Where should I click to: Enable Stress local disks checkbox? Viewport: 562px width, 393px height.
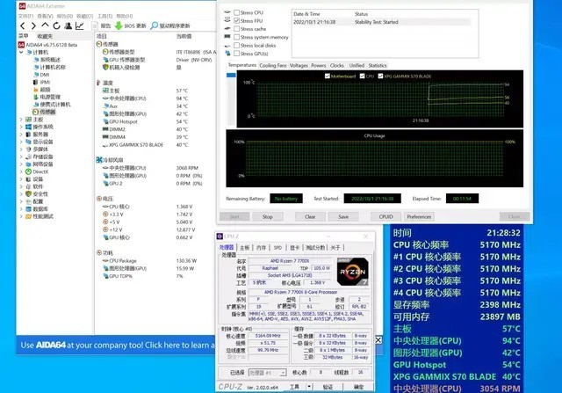(236, 46)
